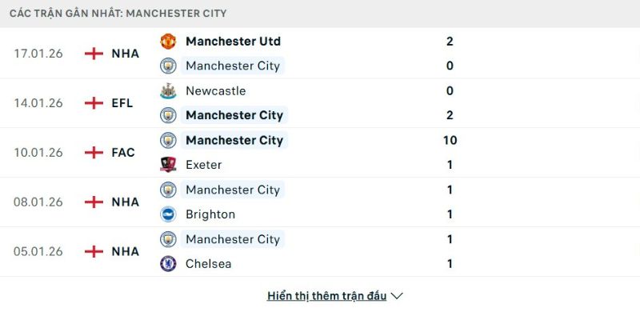The width and height of the screenshot is (640, 320).
Task: Open the Exeter team page link
Action: [203, 165]
